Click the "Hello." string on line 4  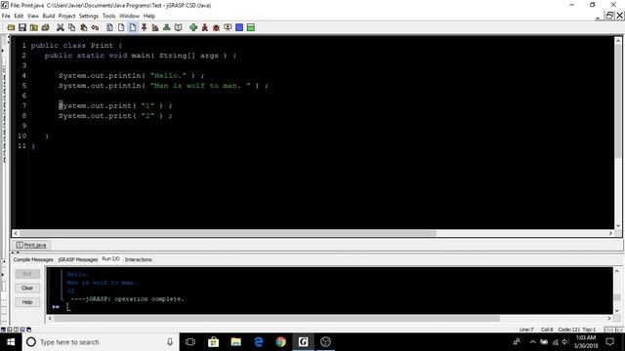pos(168,76)
